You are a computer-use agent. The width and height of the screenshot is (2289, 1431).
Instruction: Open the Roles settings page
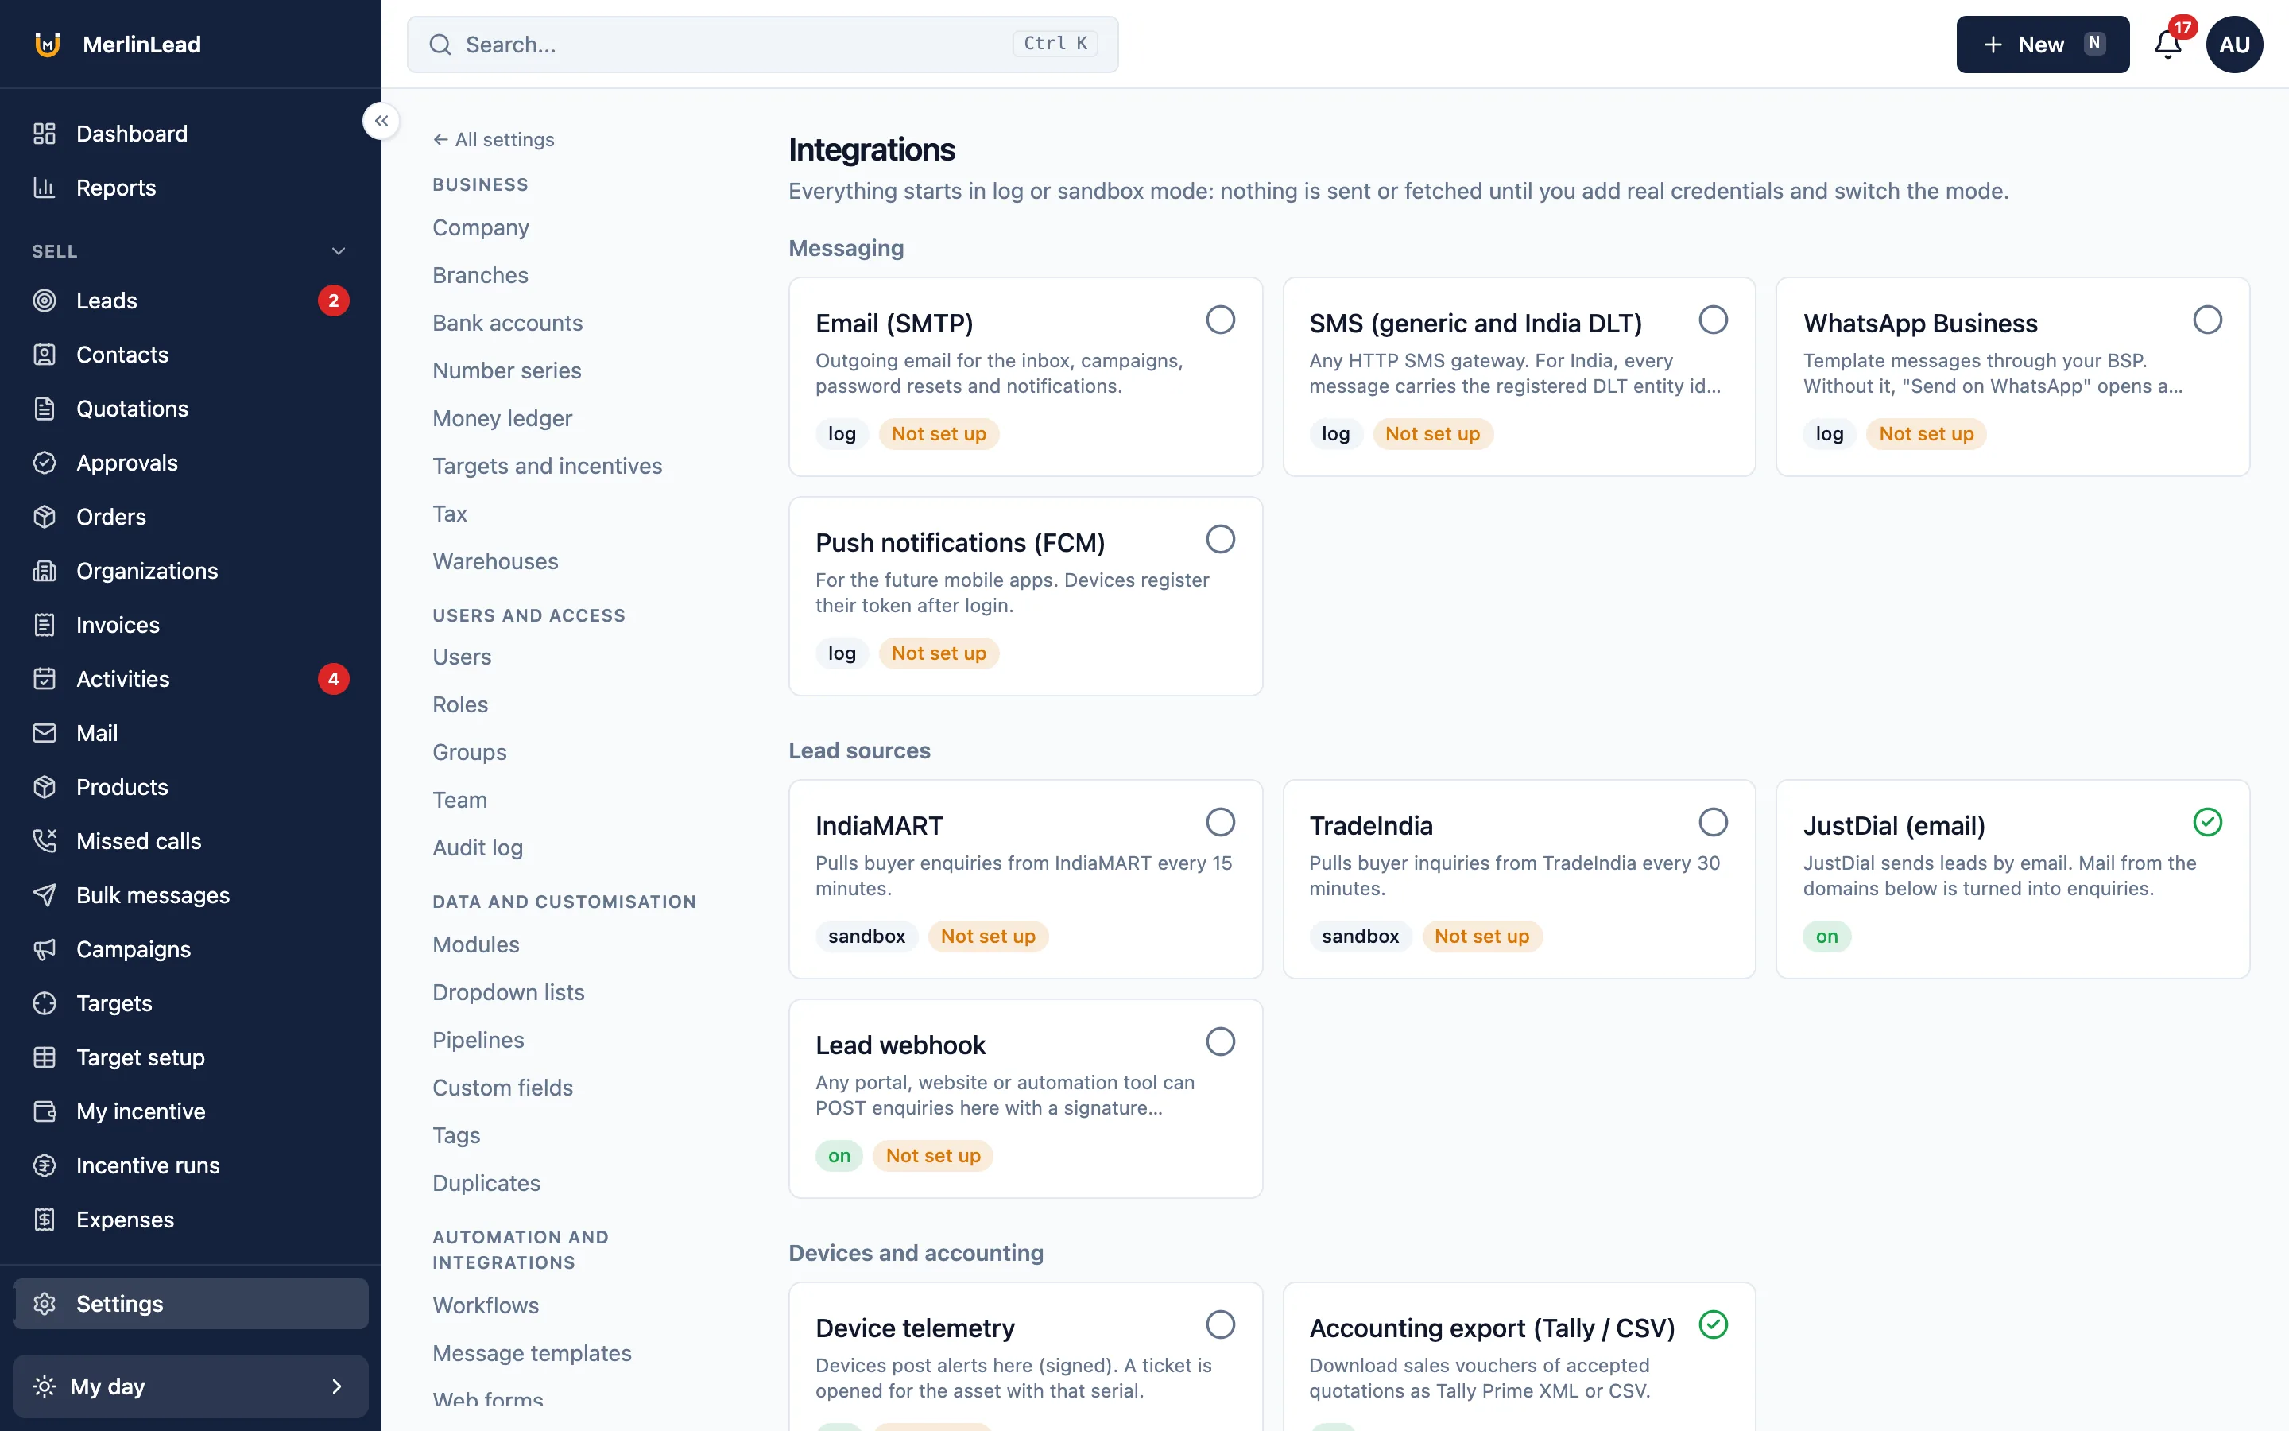[x=459, y=704]
